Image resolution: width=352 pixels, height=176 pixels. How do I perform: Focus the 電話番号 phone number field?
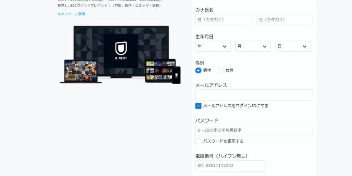click(230, 166)
